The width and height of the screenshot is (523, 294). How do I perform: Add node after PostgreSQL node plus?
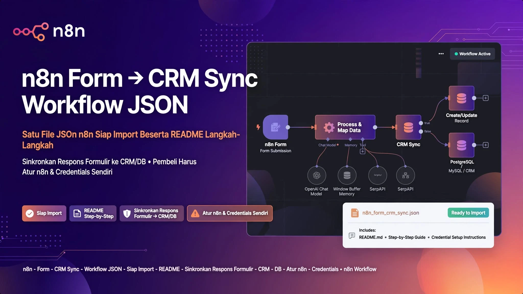[486, 145]
